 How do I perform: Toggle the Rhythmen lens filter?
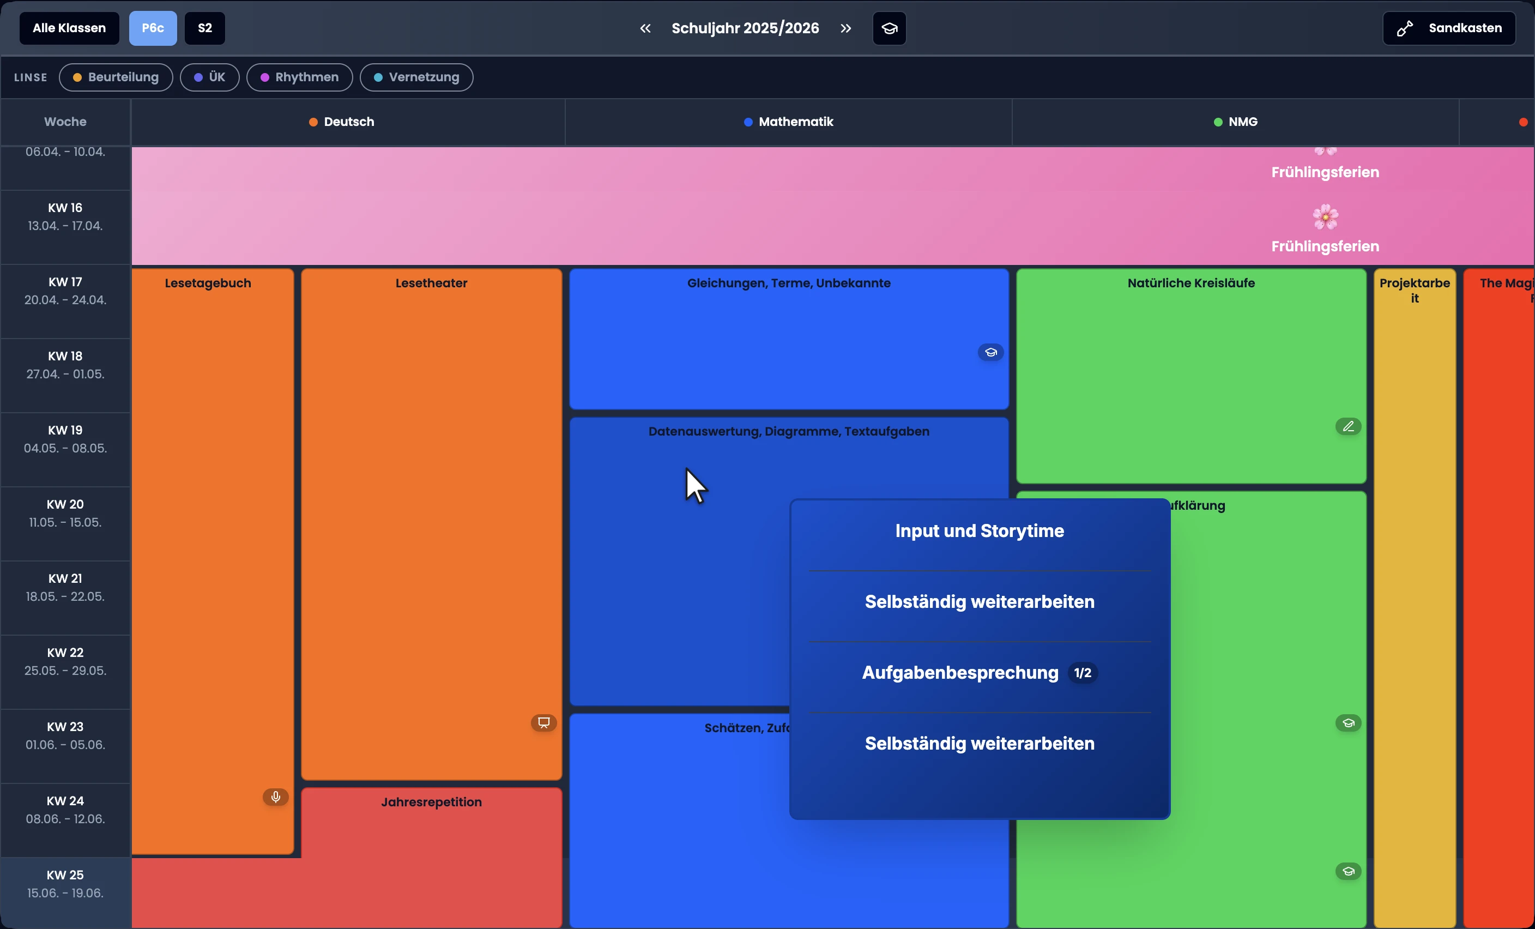tap(300, 77)
